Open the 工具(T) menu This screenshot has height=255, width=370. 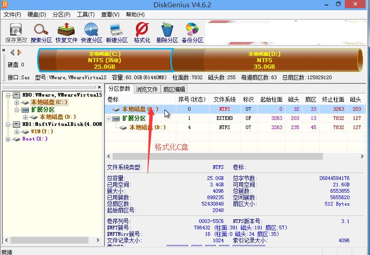pyautogui.click(x=86, y=15)
